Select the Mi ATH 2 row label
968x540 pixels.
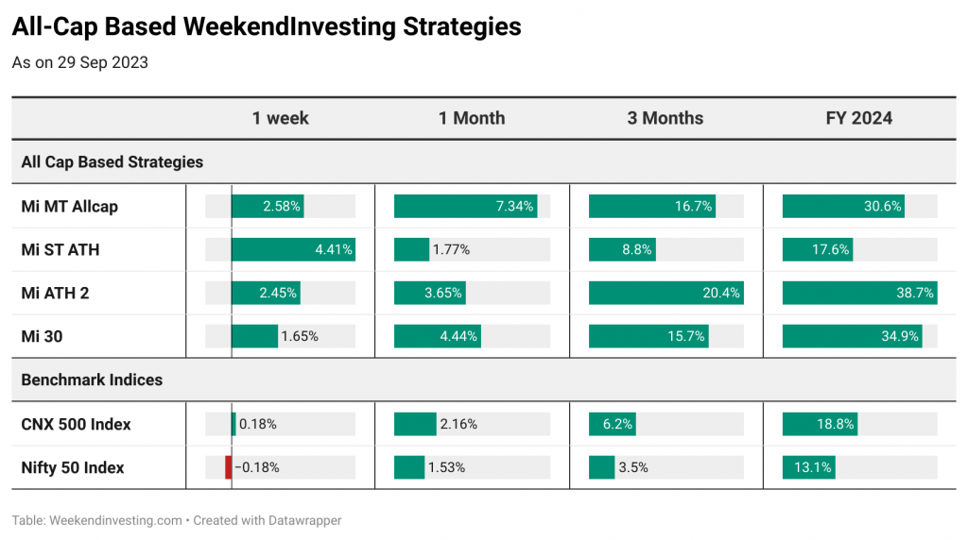[x=55, y=293]
